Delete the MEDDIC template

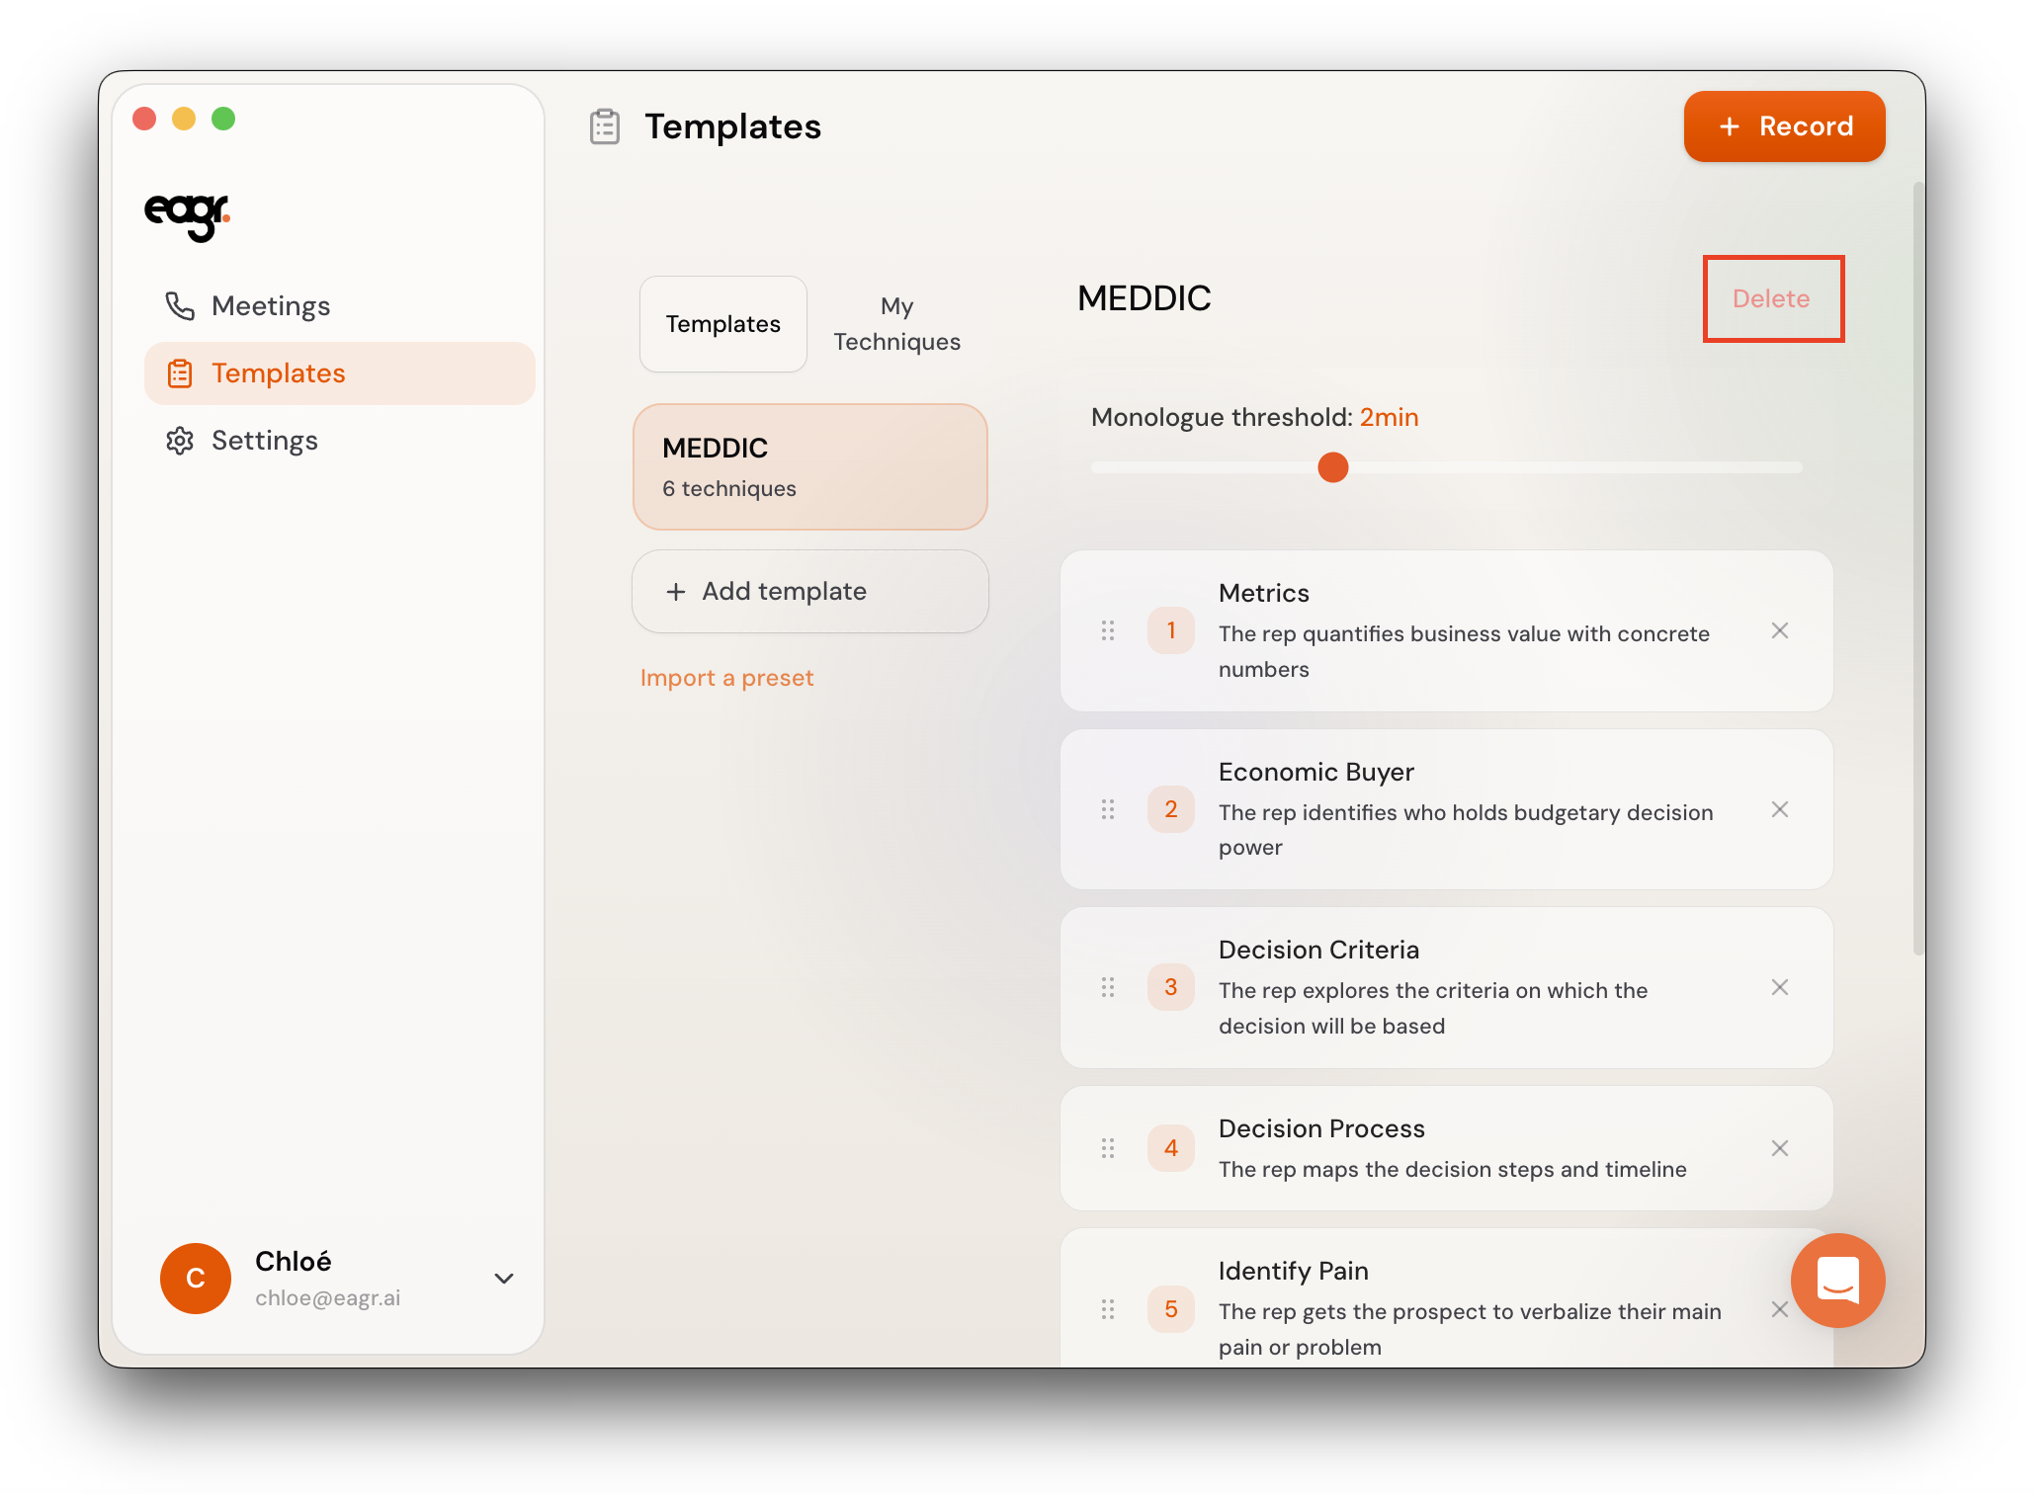click(x=1771, y=298)
